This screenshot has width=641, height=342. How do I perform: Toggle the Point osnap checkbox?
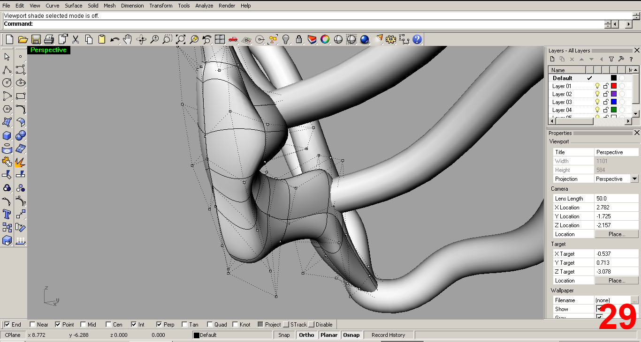click(58, 324)
